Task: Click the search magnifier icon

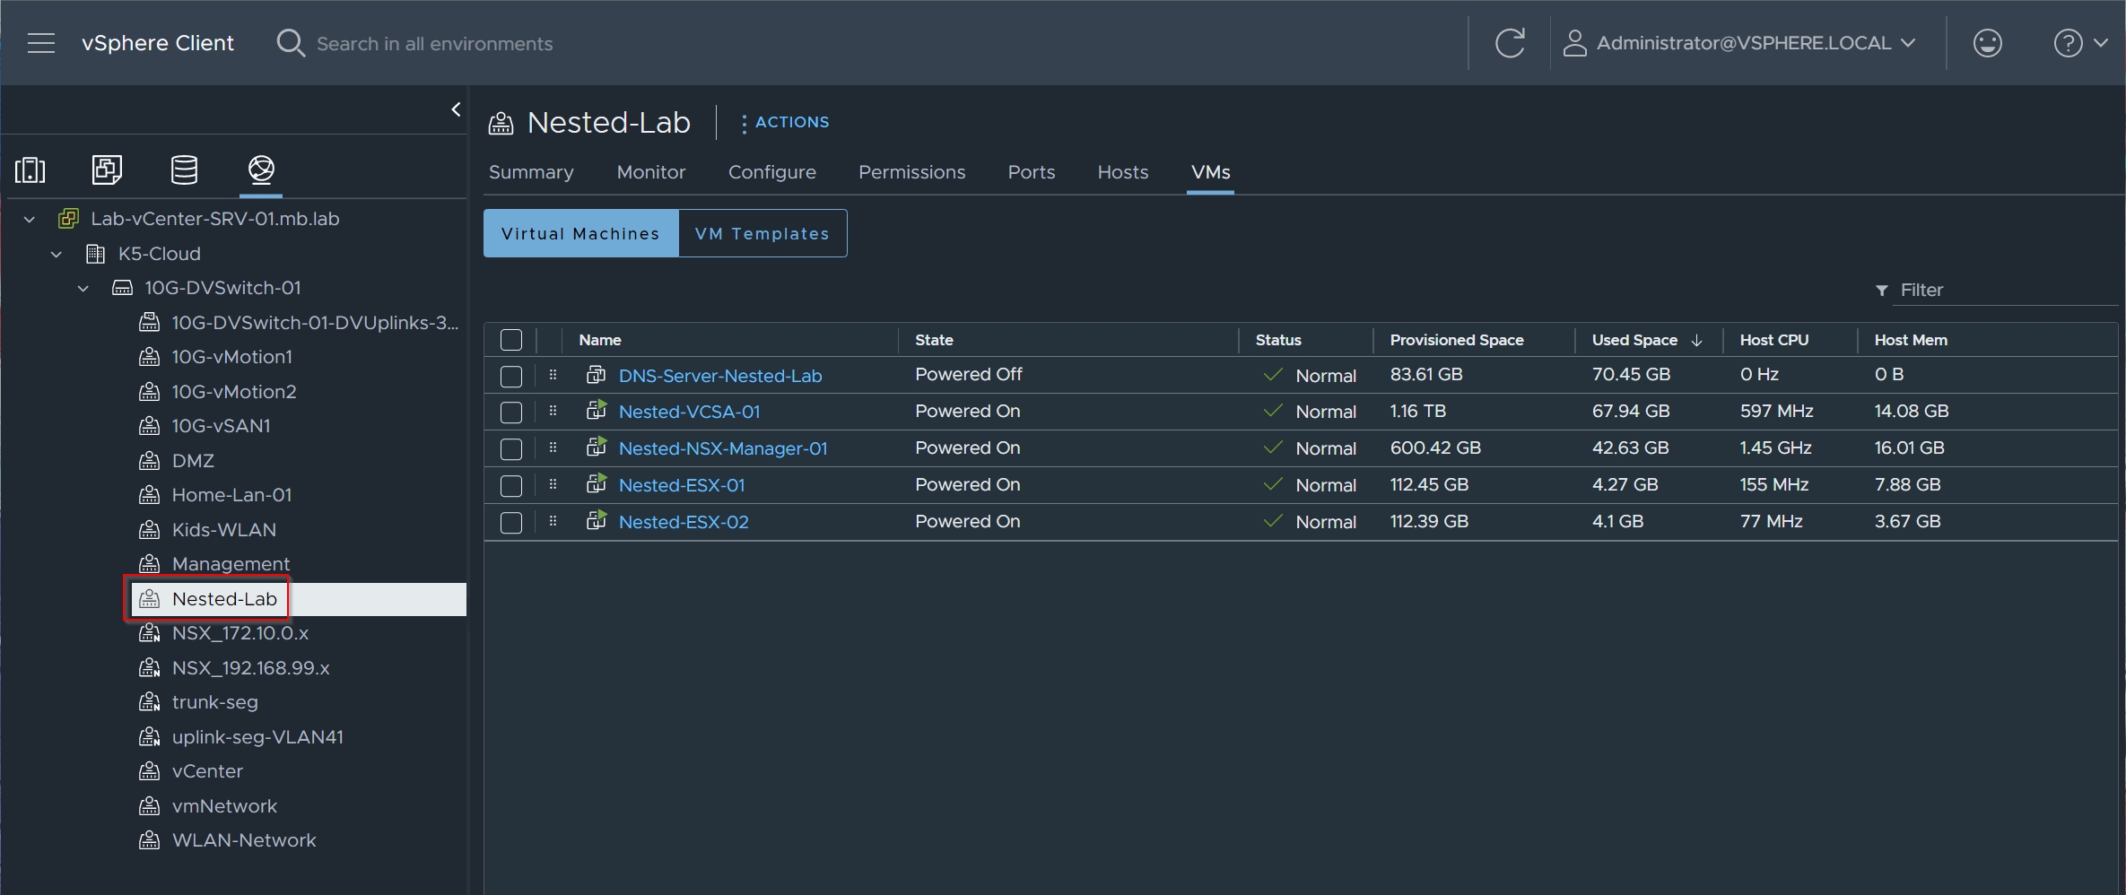Action: click(291, 43)
